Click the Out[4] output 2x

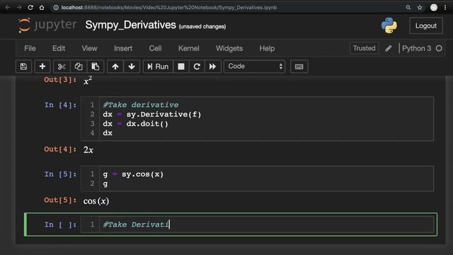click(x=88, y=149)
